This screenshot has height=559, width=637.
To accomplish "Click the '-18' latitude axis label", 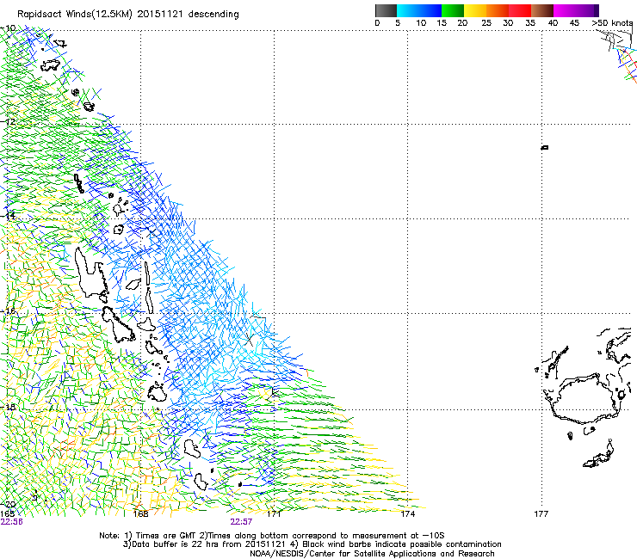I will pyautogui.click(x=8, y=407).
